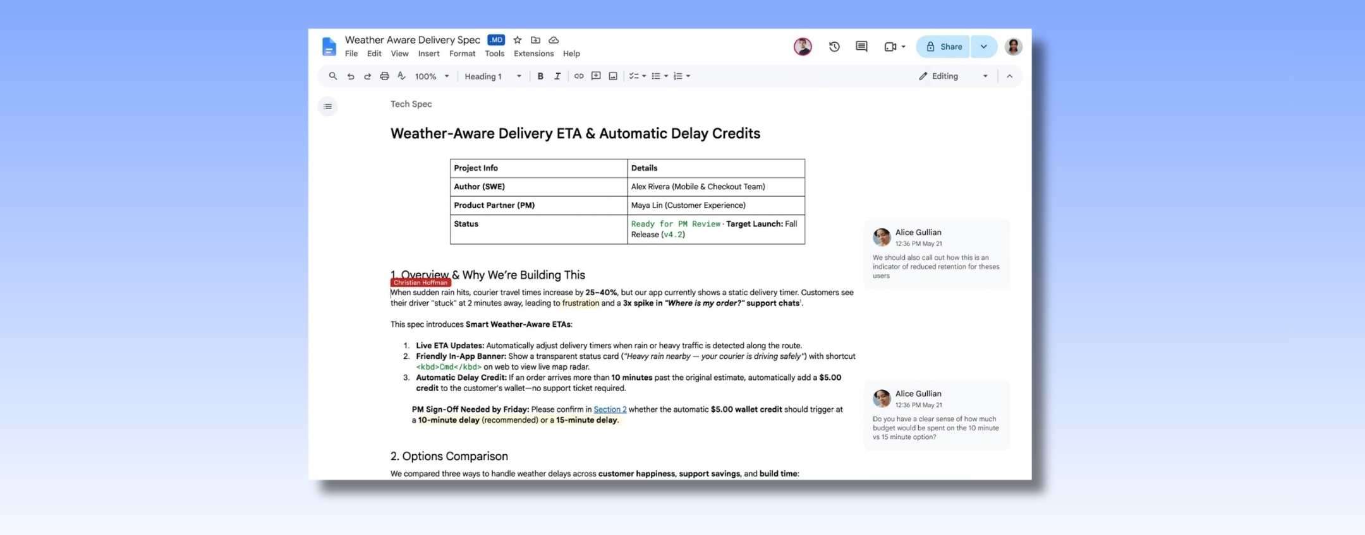Open Alice Gullian's comment about budget
The image size is (1365, 535).
pyautogui.click(x=937, y=415)
